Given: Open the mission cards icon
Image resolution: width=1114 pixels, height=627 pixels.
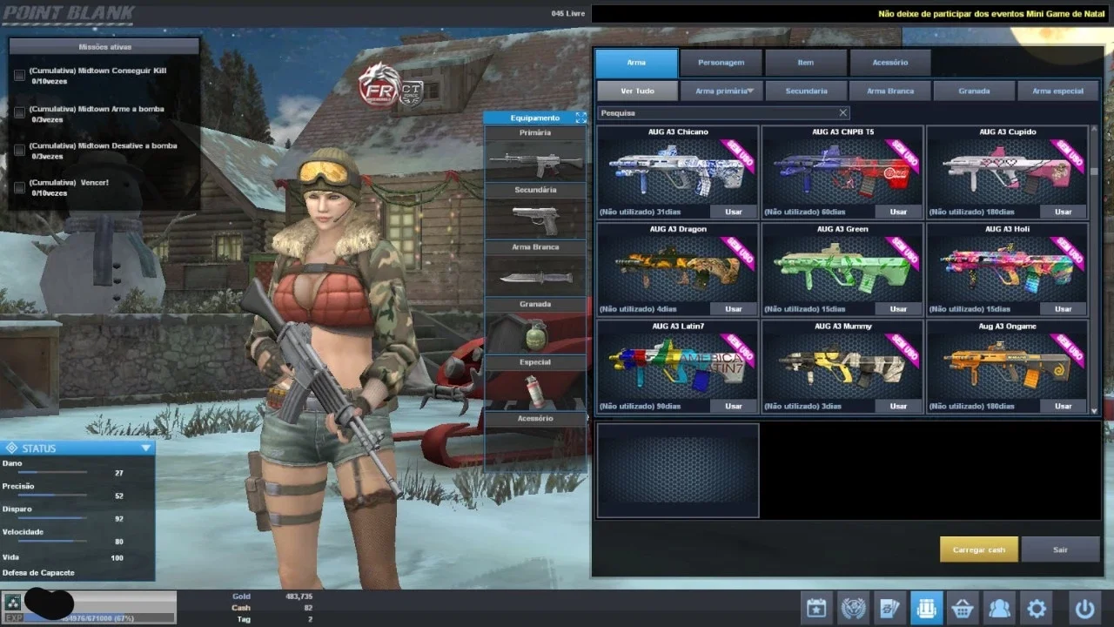Looking at the screenshot, I should click(889, 608).
